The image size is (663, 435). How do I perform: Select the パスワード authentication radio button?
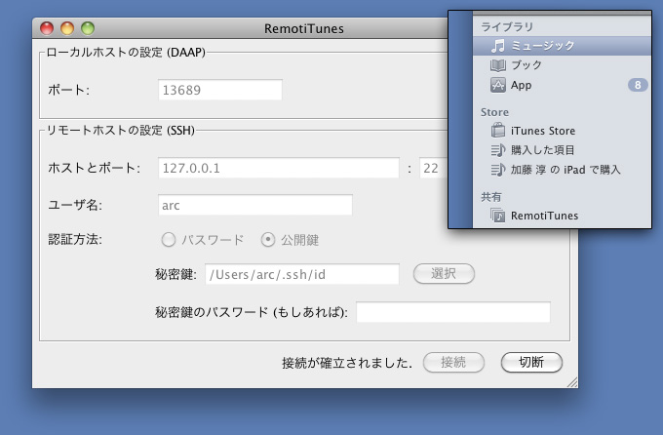pos(169,239)
